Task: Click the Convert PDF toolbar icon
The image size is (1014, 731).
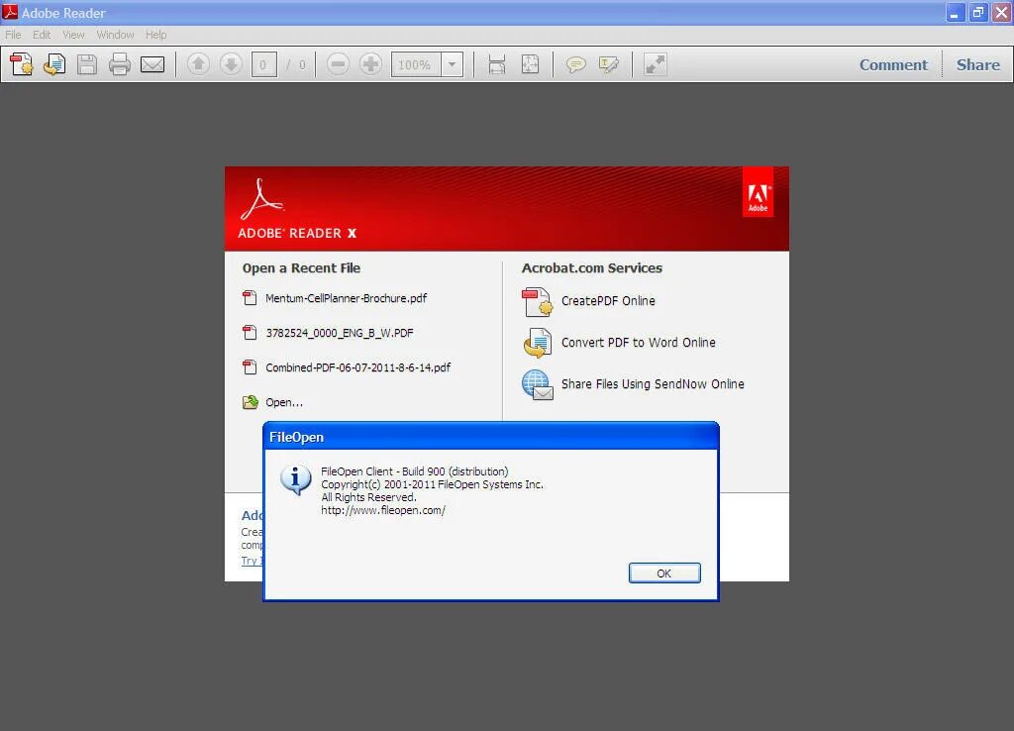Action: [x=54, y=64]
